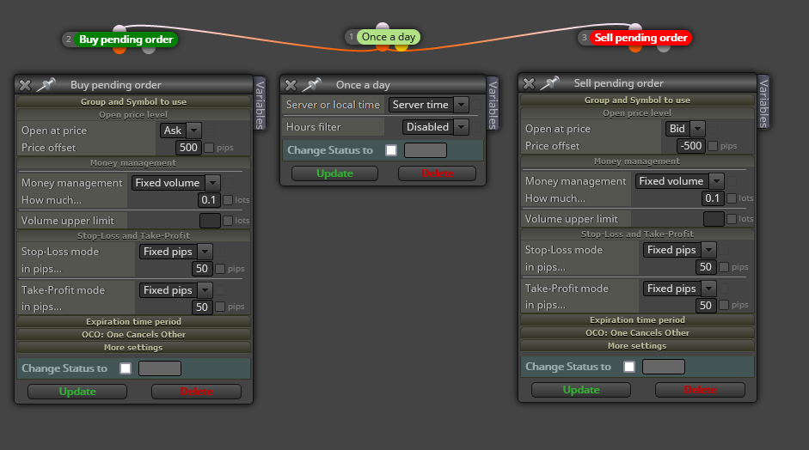Toggle lots checkbox for Buy Volume upper limit
Screen dimensions: 809x450
(228, 221)
